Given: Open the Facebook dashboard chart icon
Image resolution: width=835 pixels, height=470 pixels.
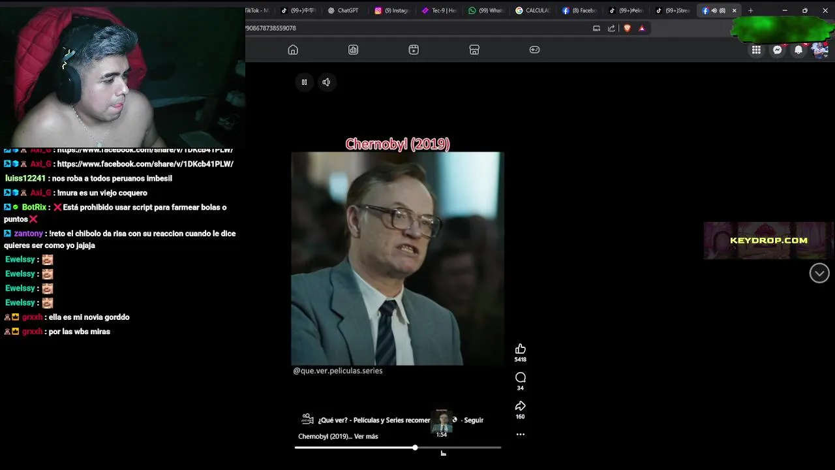Looking at the screenshot, I should coord(353,50).
